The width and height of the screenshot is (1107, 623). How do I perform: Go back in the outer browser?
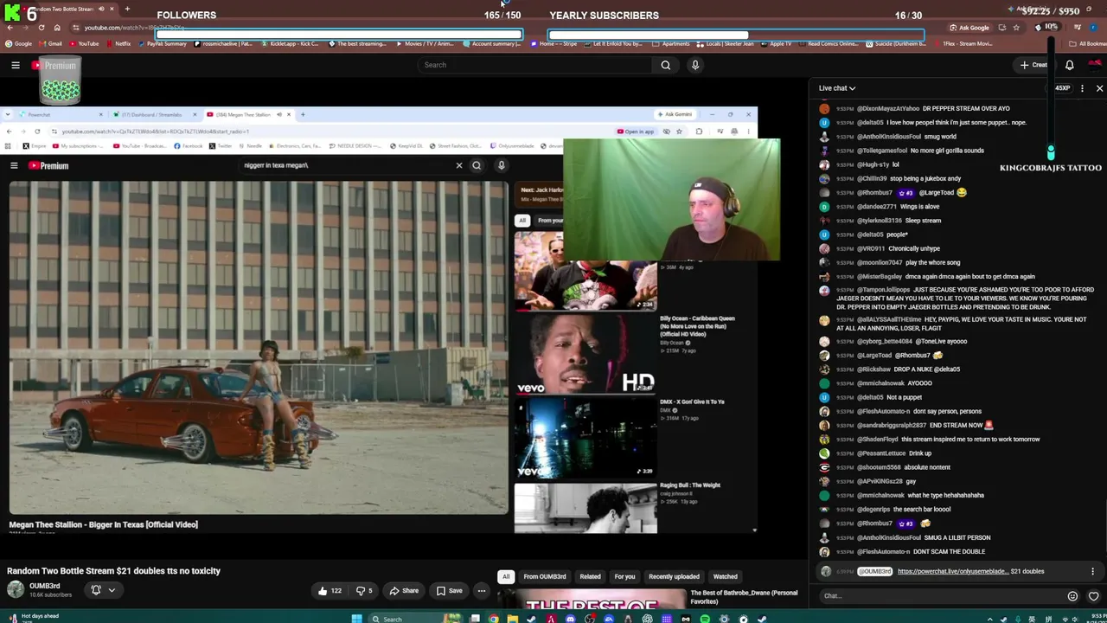coord(9,27)
